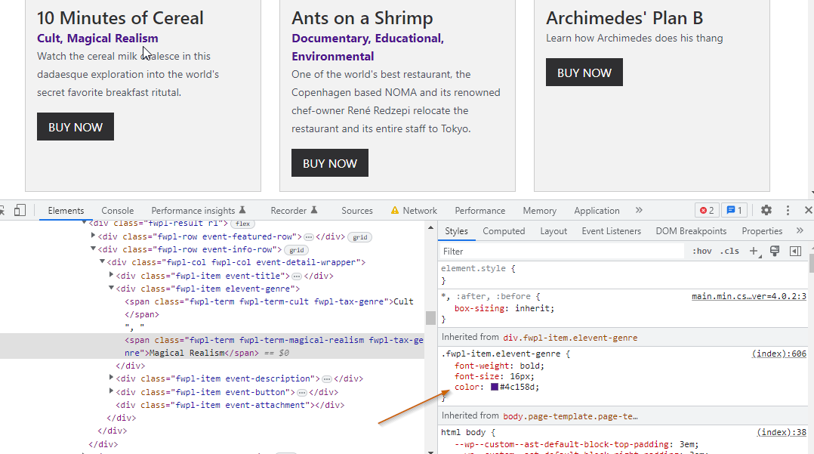814x454 pixels.
Task: Click ellipsis in event-title node
Action: click(x=297, y=276)
